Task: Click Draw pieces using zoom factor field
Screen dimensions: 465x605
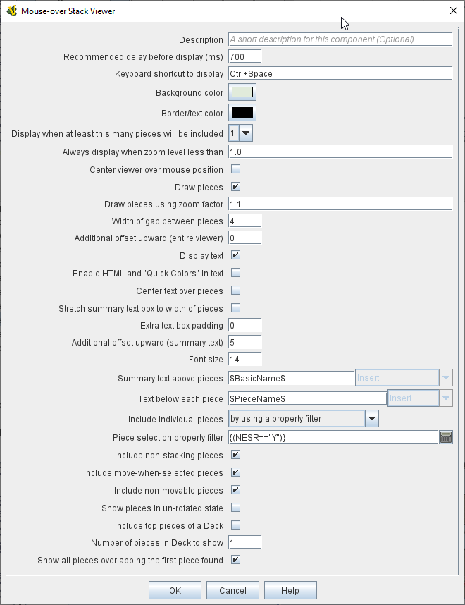Action: [340, 204]
